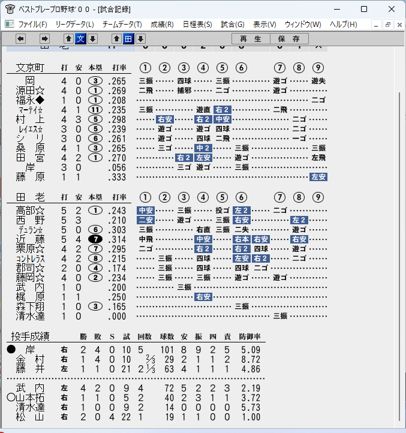Screen dimensions: 406x433
Task: Open the ヘルプ(H) menu
Action: coord(343,25)
